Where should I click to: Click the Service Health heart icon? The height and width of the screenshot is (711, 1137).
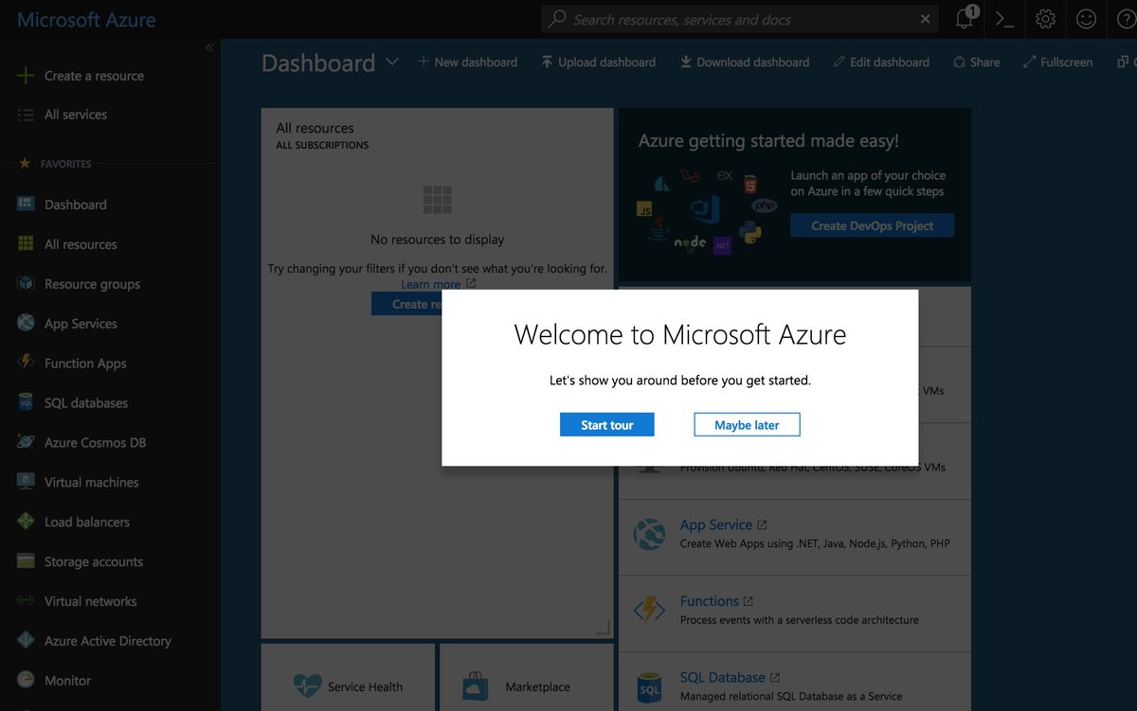307,685
